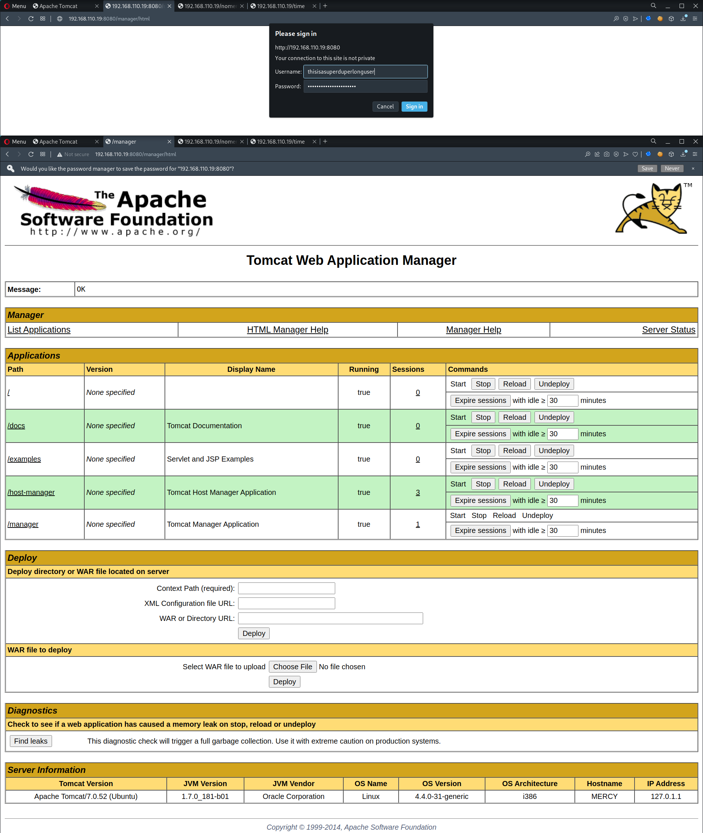Click send-to-flow arrow in upper window address bar
Screen dimensions: 703x833
tap(635, 19)
